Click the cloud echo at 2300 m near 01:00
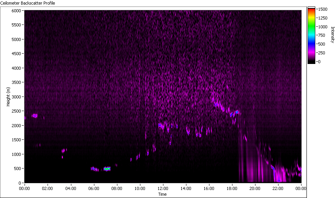Image resolution: width=336 pixels, height=198 pixels. click(x=35, y=116)
